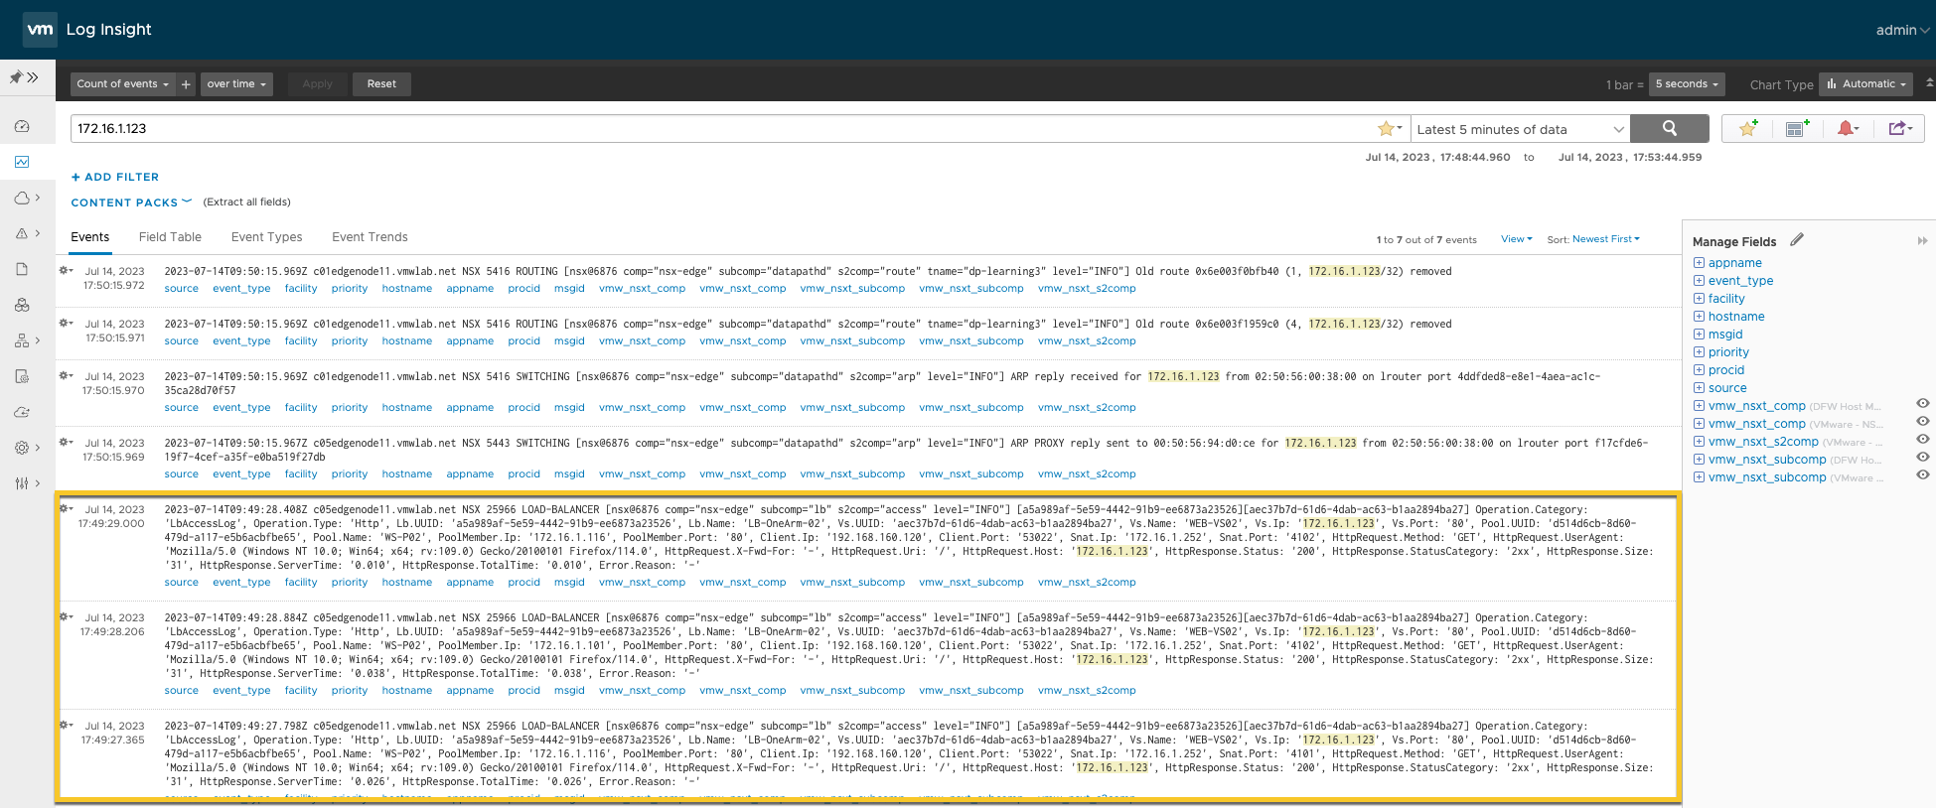
Task: Open the Latest 5 minutes of data time range
Action: point(1520,129)
